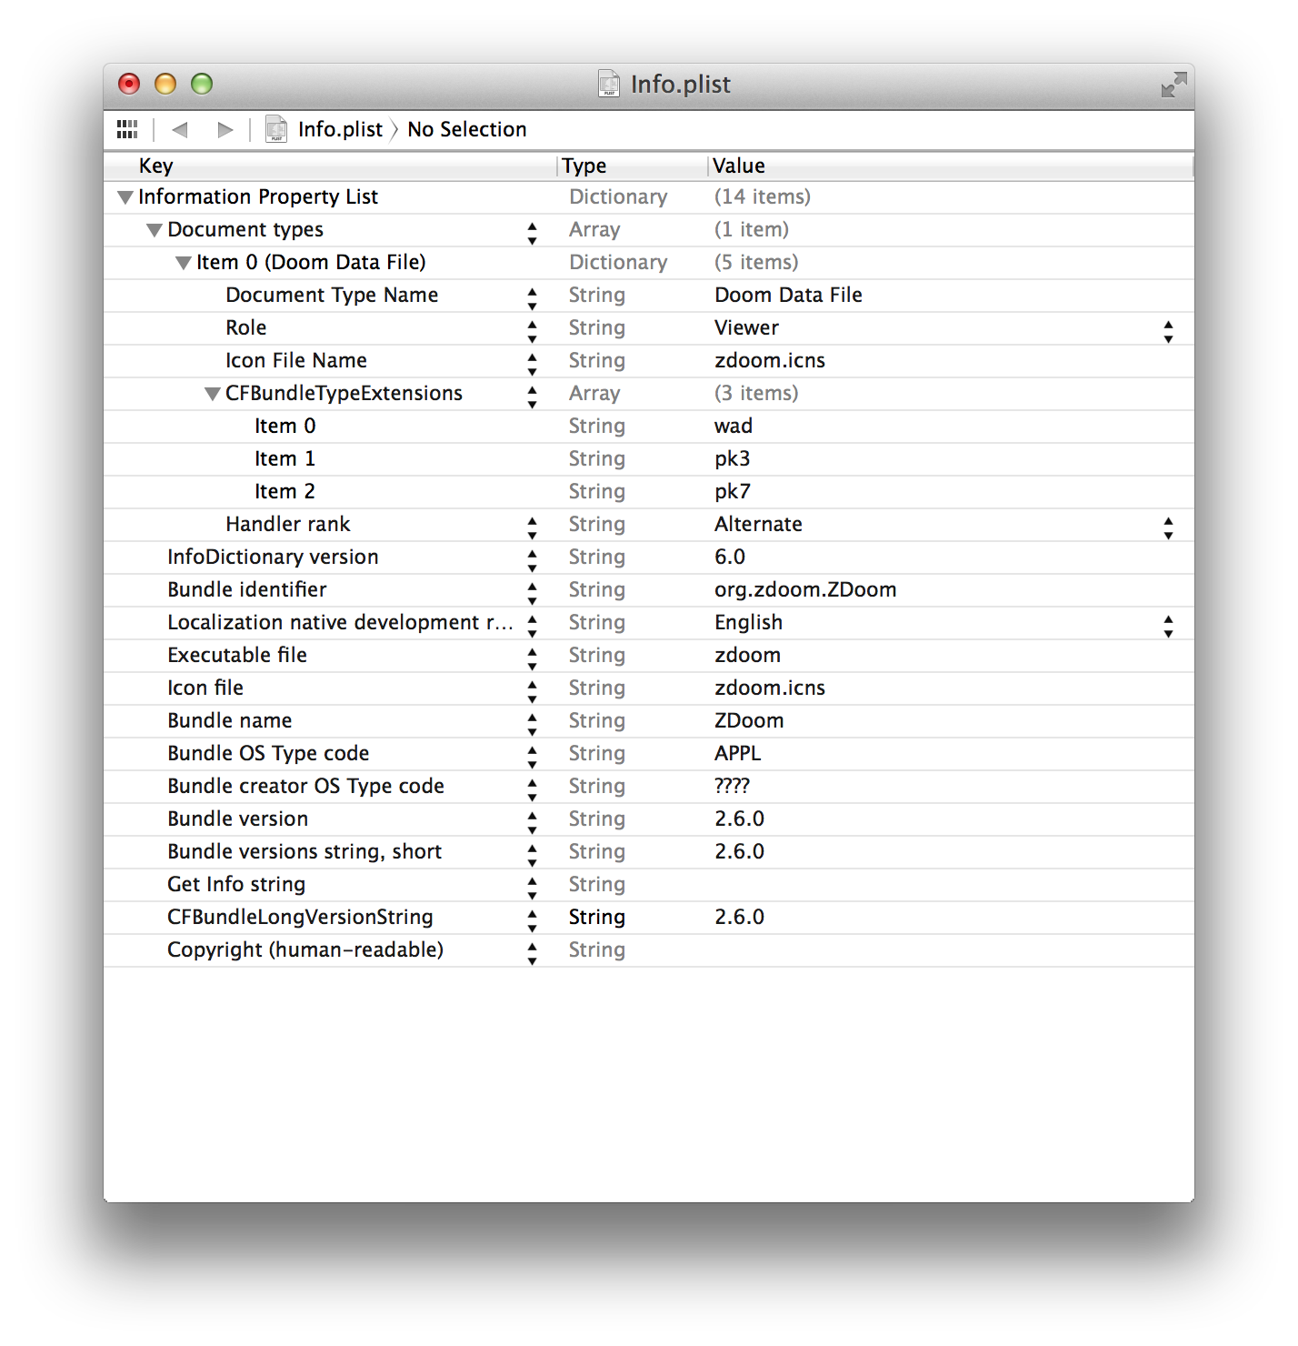Select the Bundle name row
Image resolution: width=1298 pixels, height=1346 pixels.
pos(230,721)
